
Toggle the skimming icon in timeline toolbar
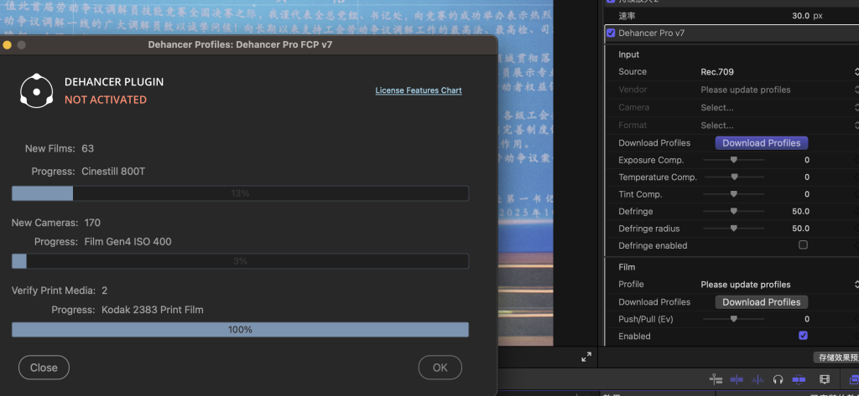click(x=737, y=380)
